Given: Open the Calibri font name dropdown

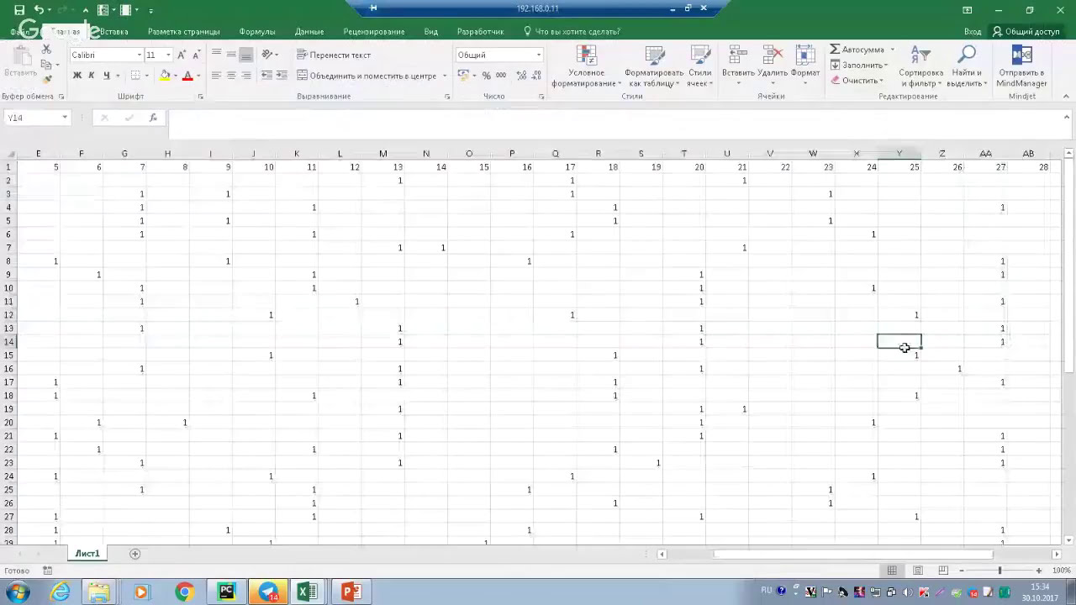Looking at the screenshot, I should (x=140, y=55).
